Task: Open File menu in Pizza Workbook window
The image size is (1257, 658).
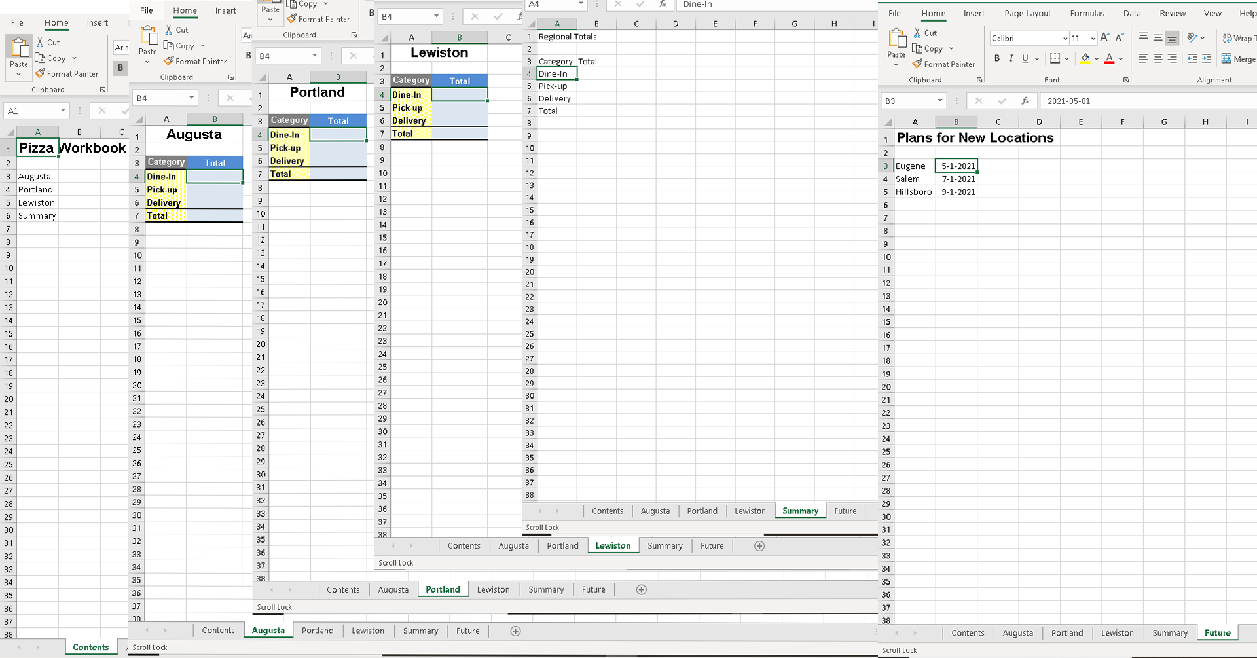Action: click(17, 22)
